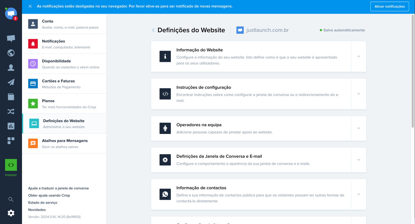Select the Conta settings menu item
Image resolution: width=415 pixels, height=224 pixels.
coord(64,24)
